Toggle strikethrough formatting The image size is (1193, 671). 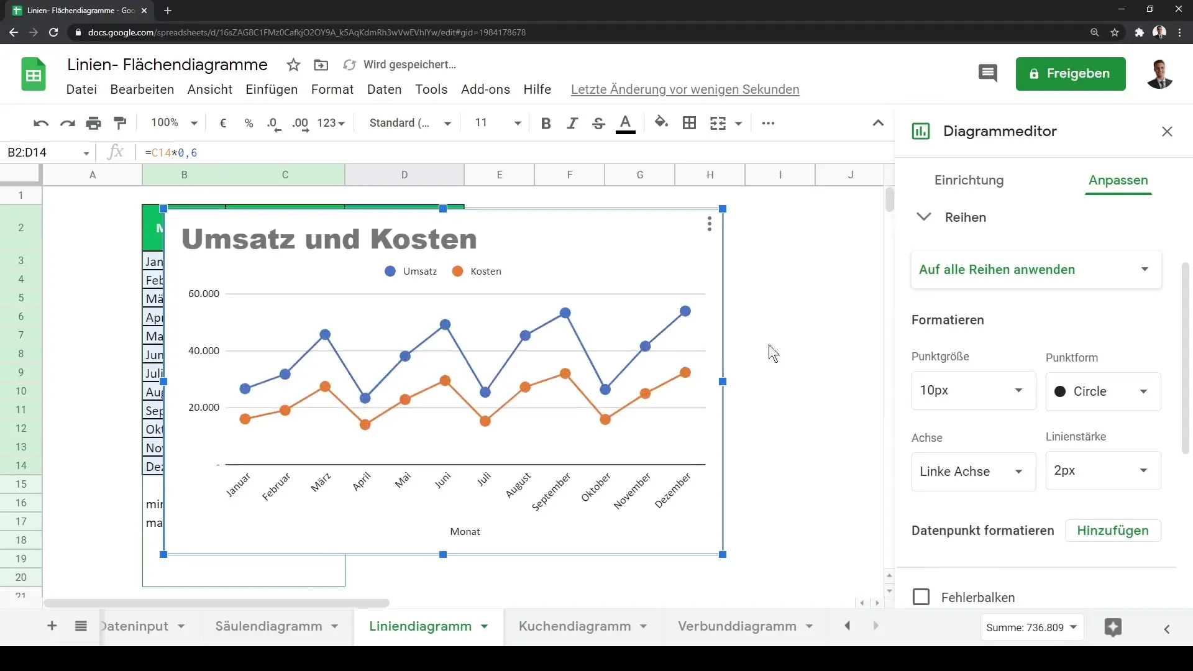click(x=598, y=123)
